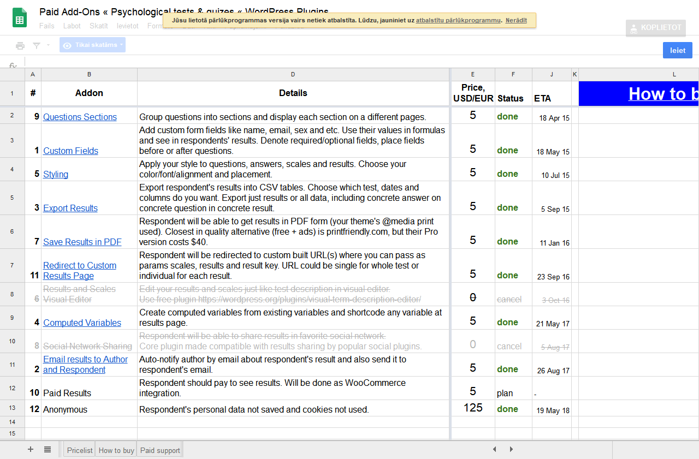Open 'atbalstītu pārlūkprogrammu' link in banner
The height and width of the screenshot is (459, 699).
(458, 20)
